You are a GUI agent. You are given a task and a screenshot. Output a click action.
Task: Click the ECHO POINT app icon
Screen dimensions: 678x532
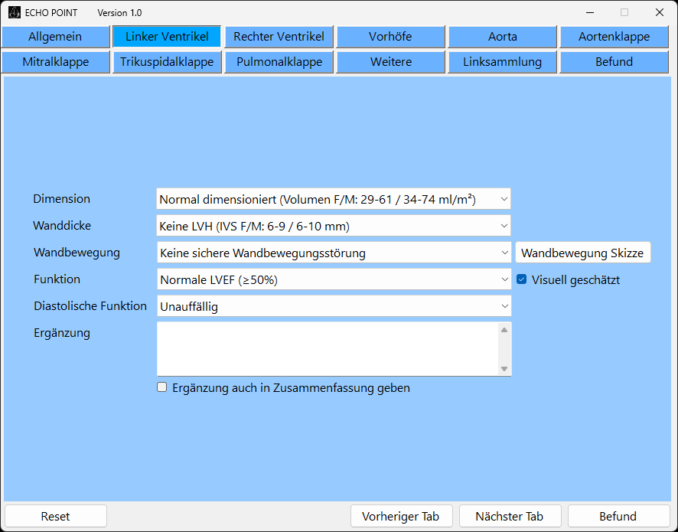[x=14, y=13]
